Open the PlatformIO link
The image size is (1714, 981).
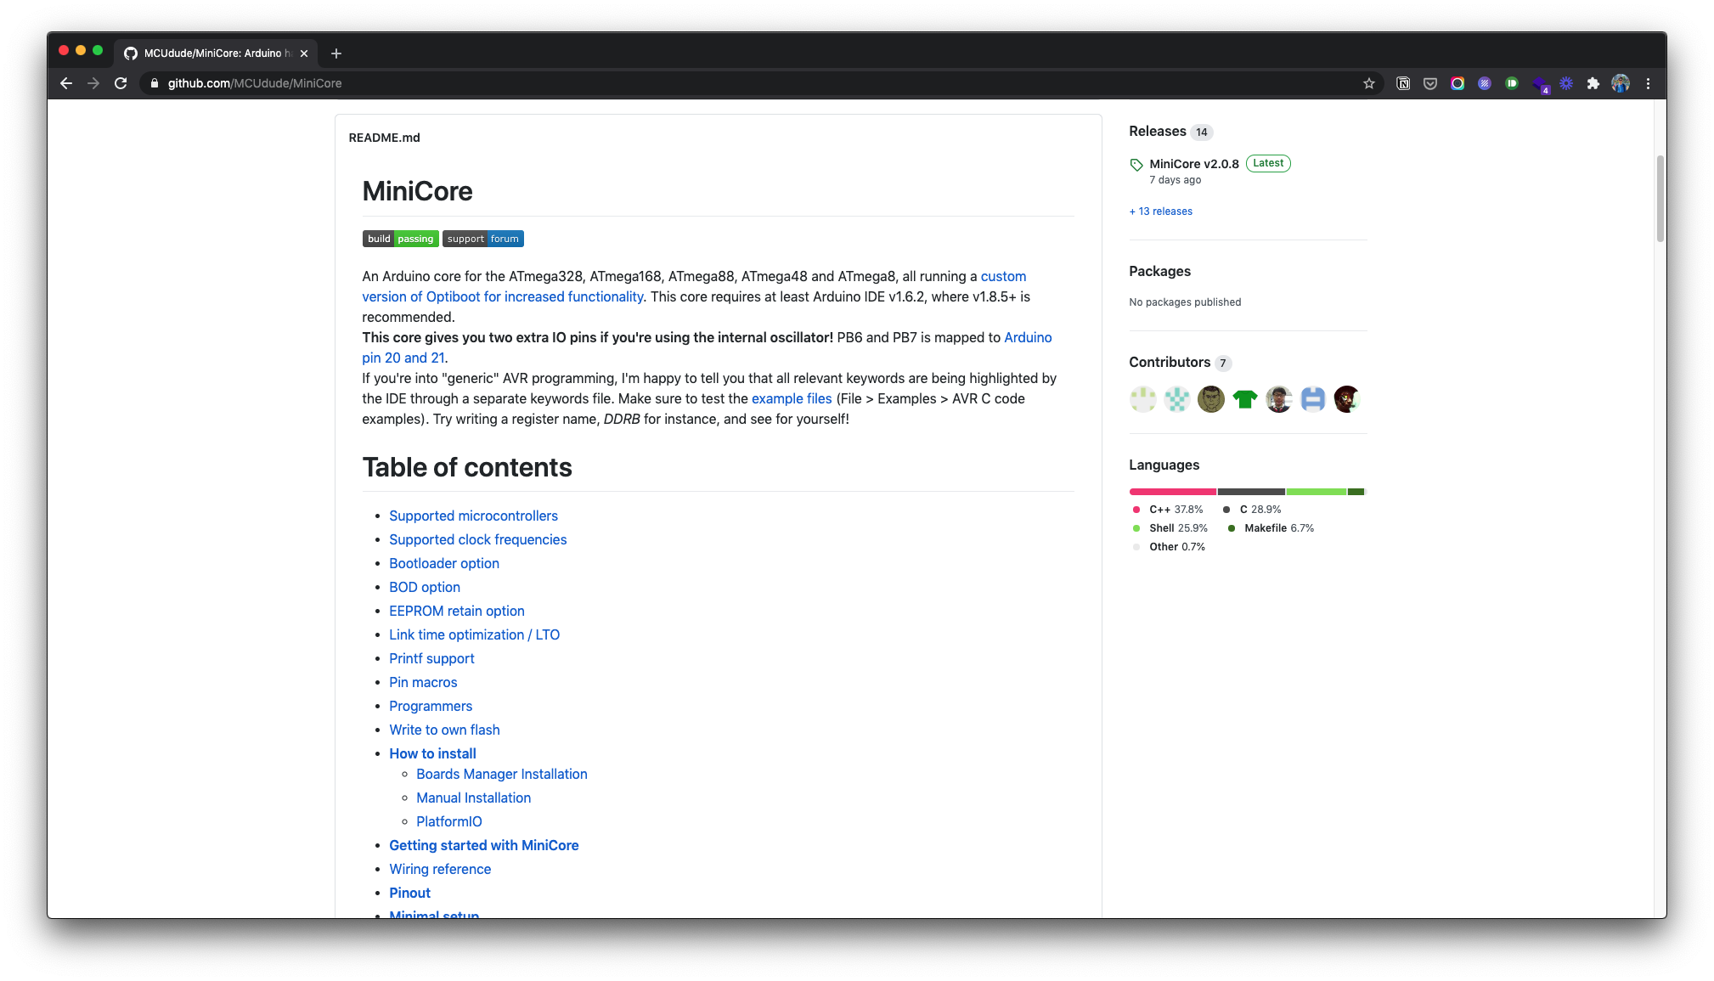pyautogui.click(x=449, y=821)
